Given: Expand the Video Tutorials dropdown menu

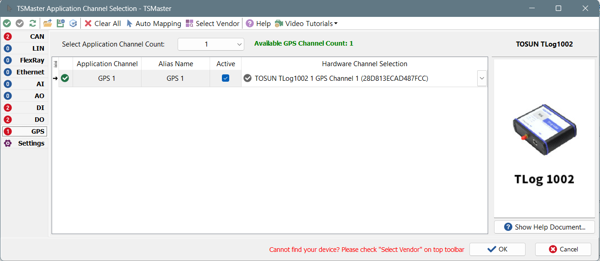Looking at the screenshot, I should tap(306, 23).
